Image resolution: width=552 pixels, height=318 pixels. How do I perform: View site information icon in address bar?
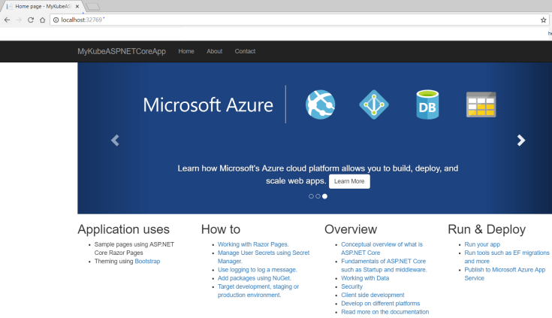click(x=56, y=20)
